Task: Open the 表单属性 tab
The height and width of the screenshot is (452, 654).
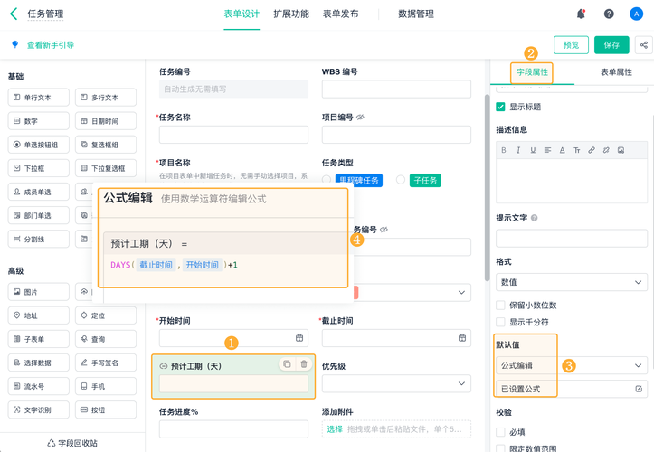Action: pos(616,72)
